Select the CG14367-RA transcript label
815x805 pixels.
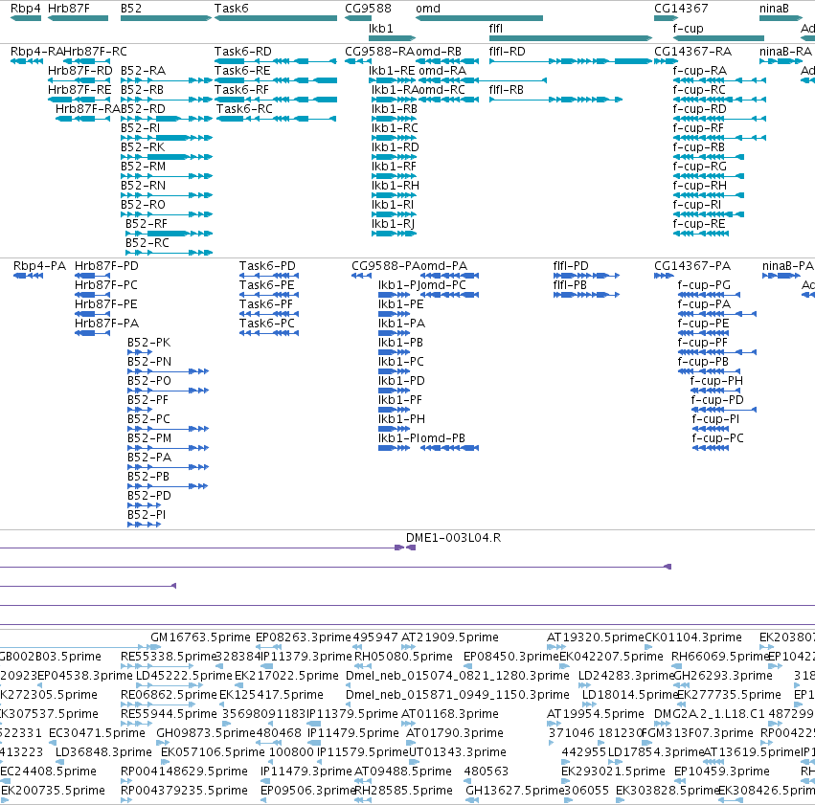click(x=692, y=52)
